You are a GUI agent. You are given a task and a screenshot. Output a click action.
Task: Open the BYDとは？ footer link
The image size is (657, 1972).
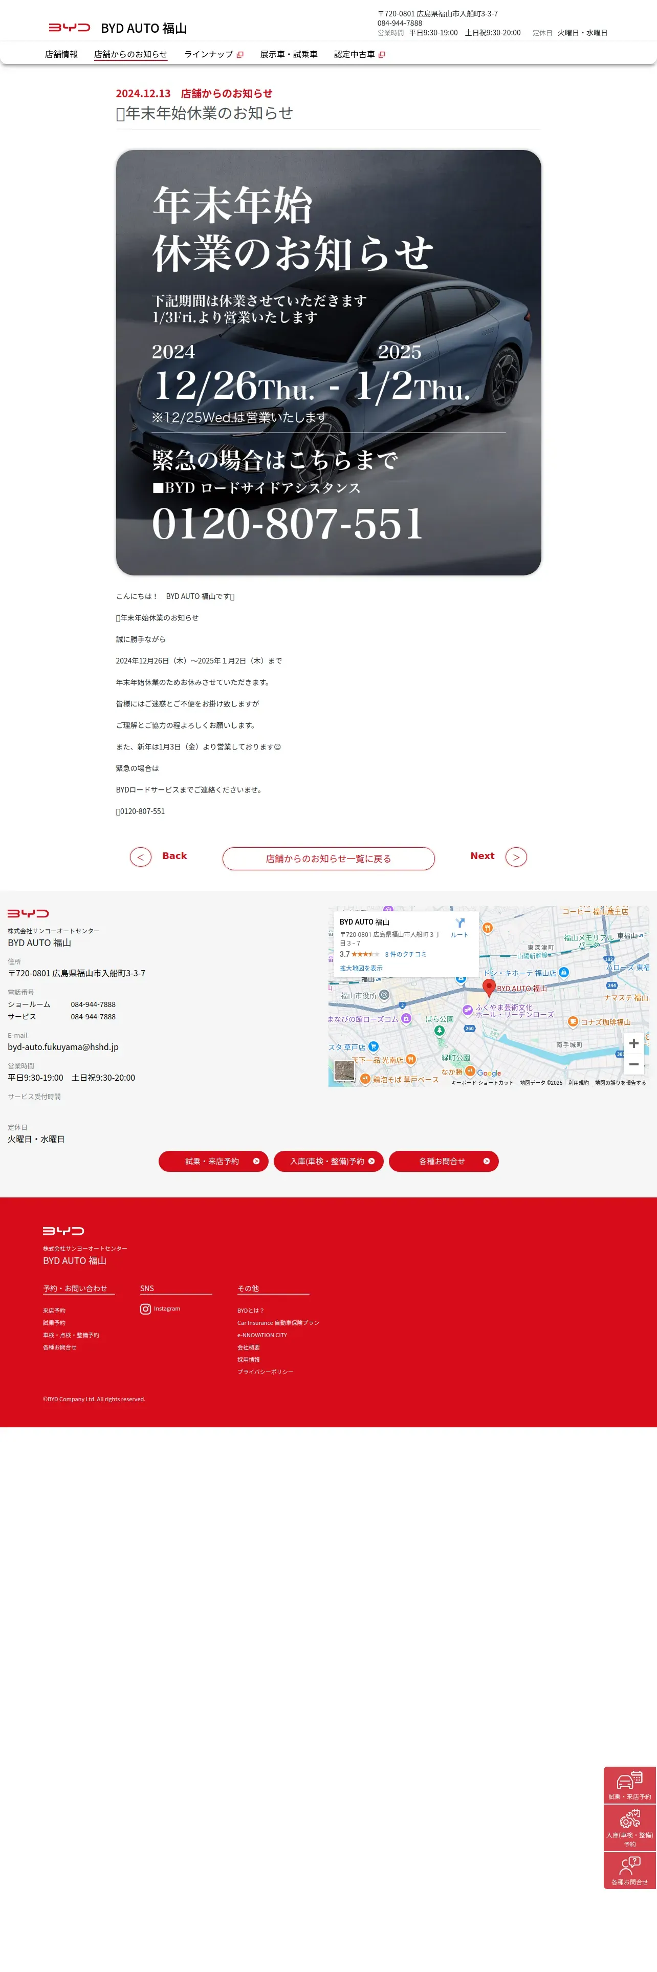click(250, 1311)
